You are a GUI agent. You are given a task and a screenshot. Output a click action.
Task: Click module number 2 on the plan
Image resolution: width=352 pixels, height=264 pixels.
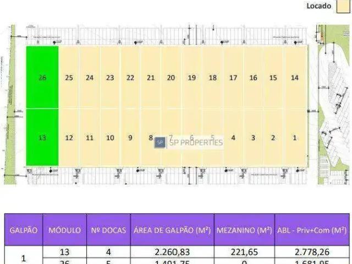point(273,138)
